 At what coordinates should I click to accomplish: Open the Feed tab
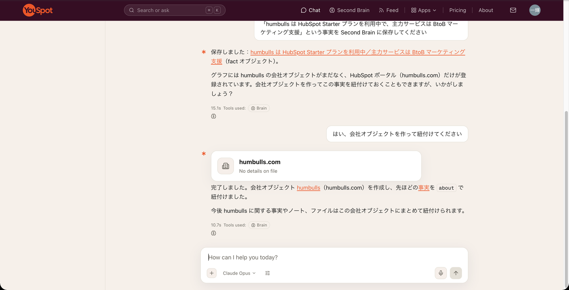pos(388,10)
